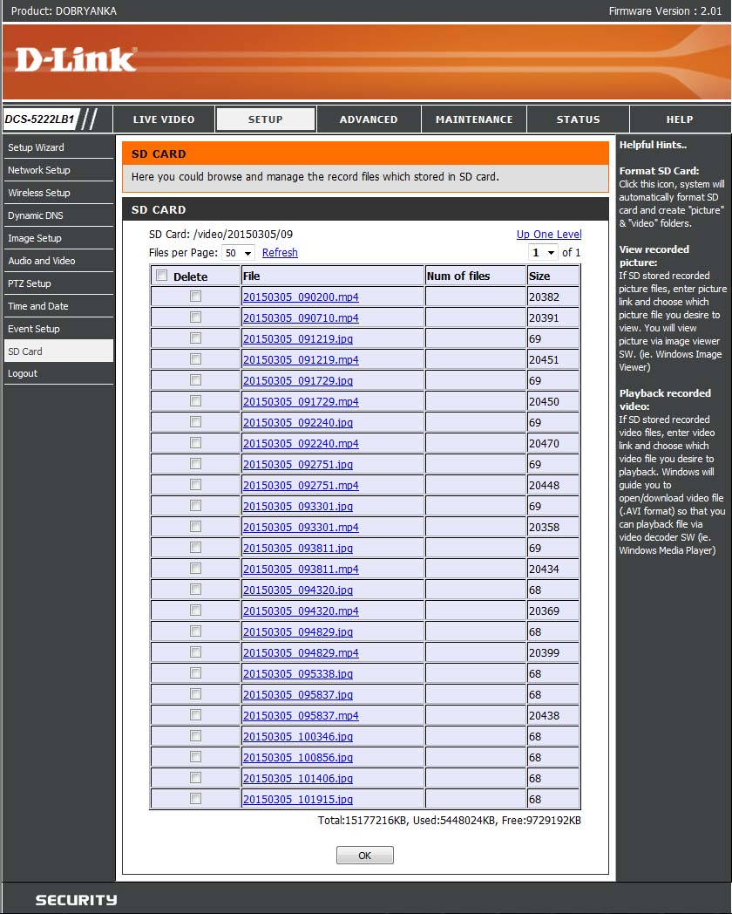Viewport: 732px width, 914px height.
Task: Mark checkbox for 20150305_093301.mp4 row
Action: pos(195,527)
